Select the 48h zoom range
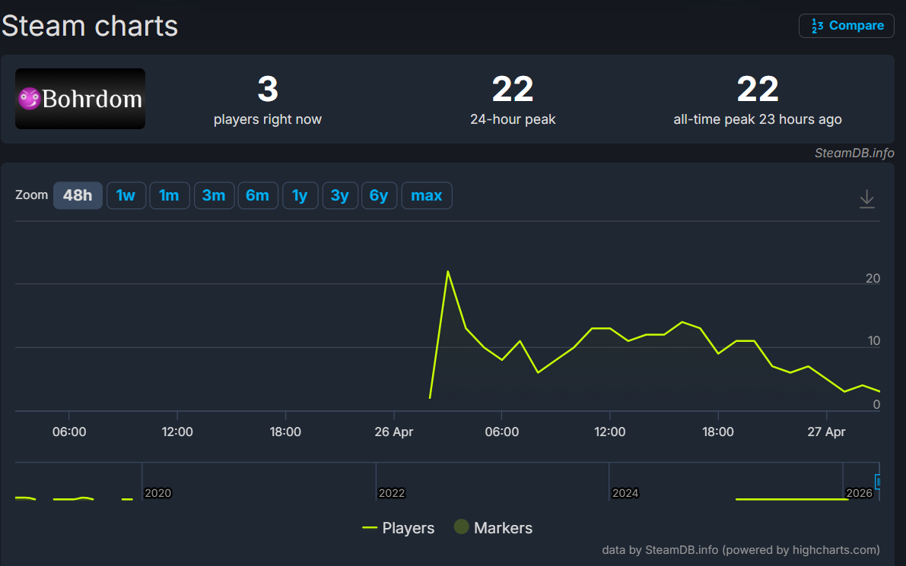 point(78,195)
